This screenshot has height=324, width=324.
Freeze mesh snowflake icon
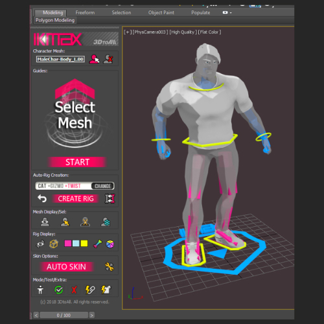[x=106, y=222]
